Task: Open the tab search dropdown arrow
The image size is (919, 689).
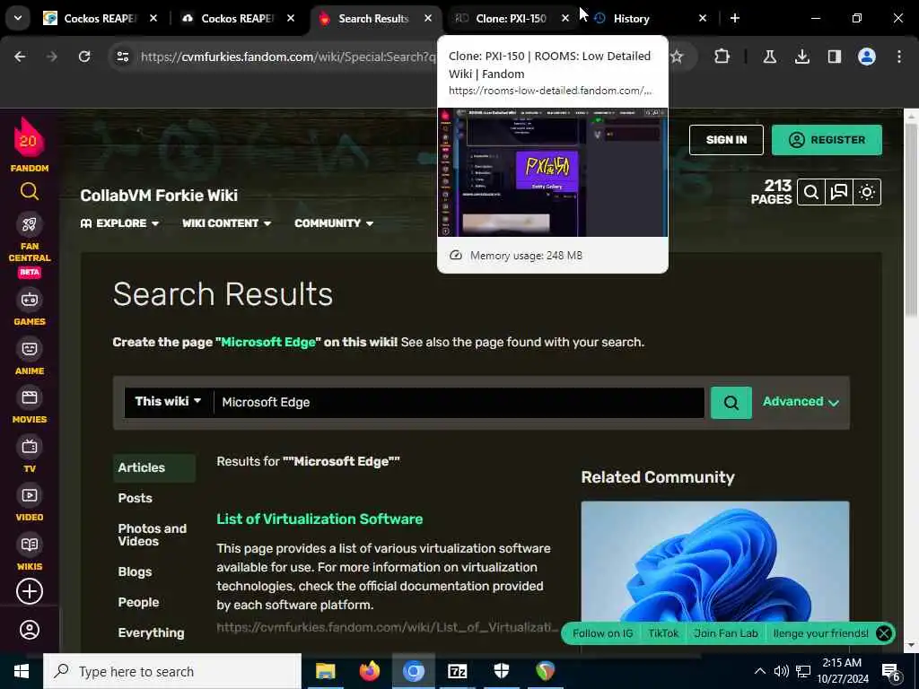Action: pyautogui.click(x=18, y=18)
